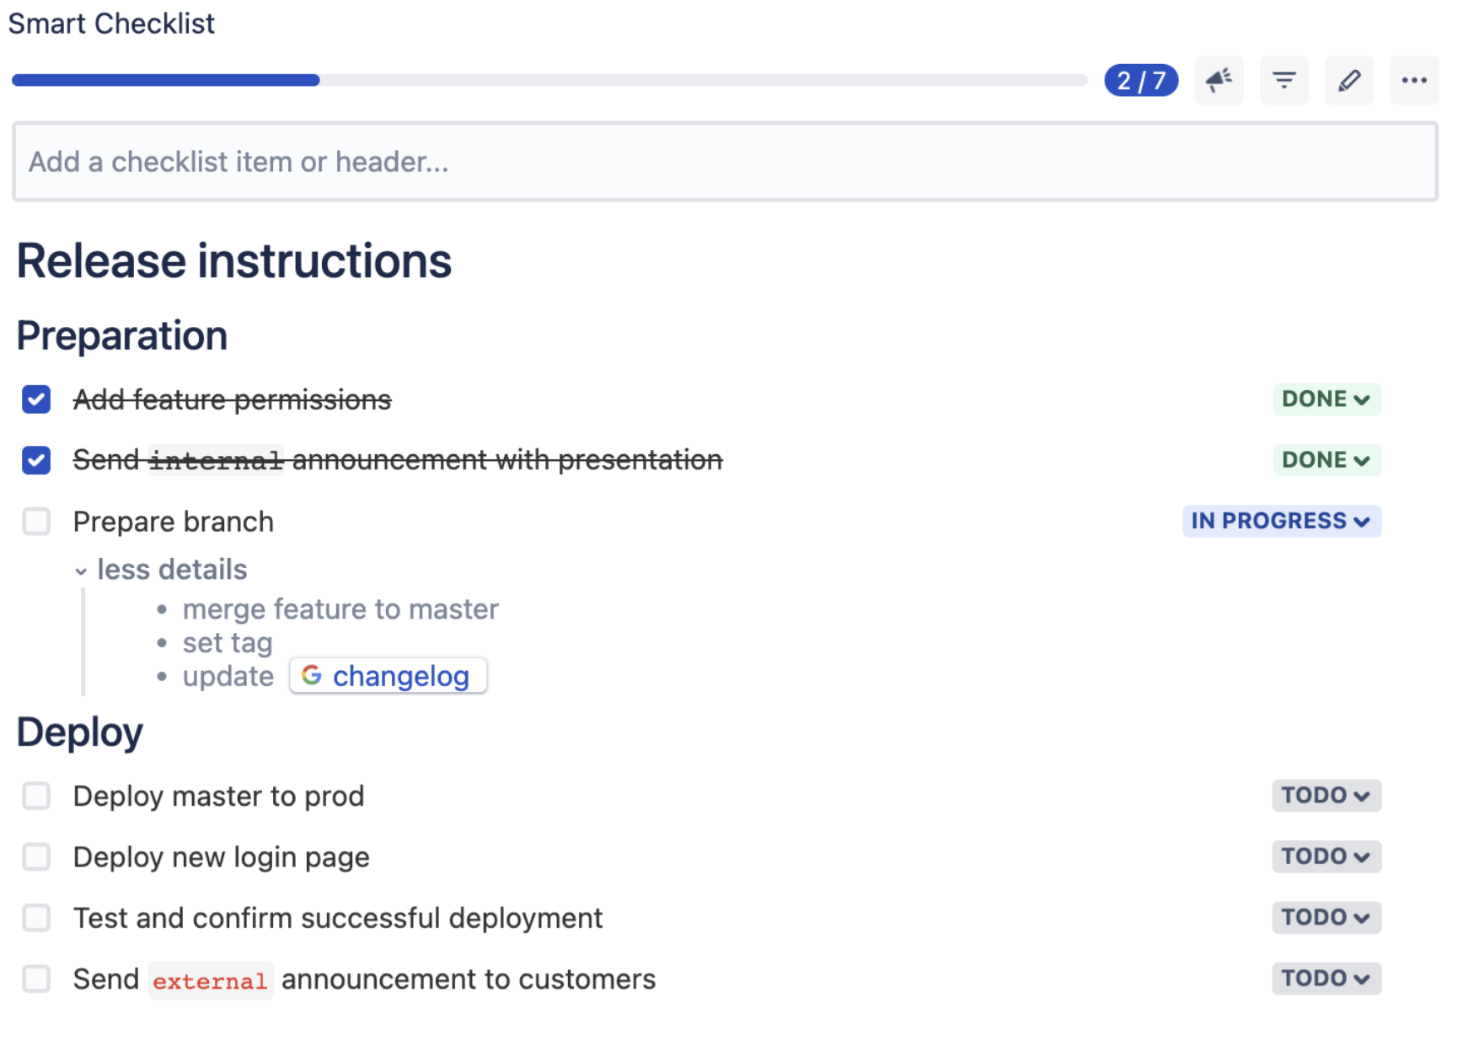Tick the Deploy new login page checkbox
The height and width of the screenshot is (1040, 1463).
(x=36, y=856)
